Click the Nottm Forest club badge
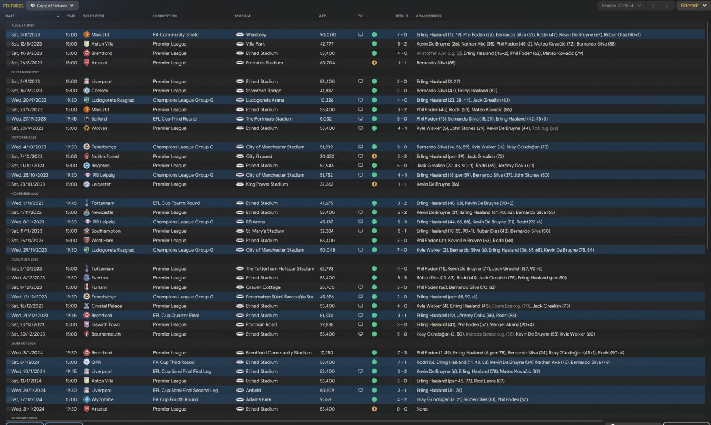The width and height of the screenshot is (711, 425). click(x=87, y=156)
